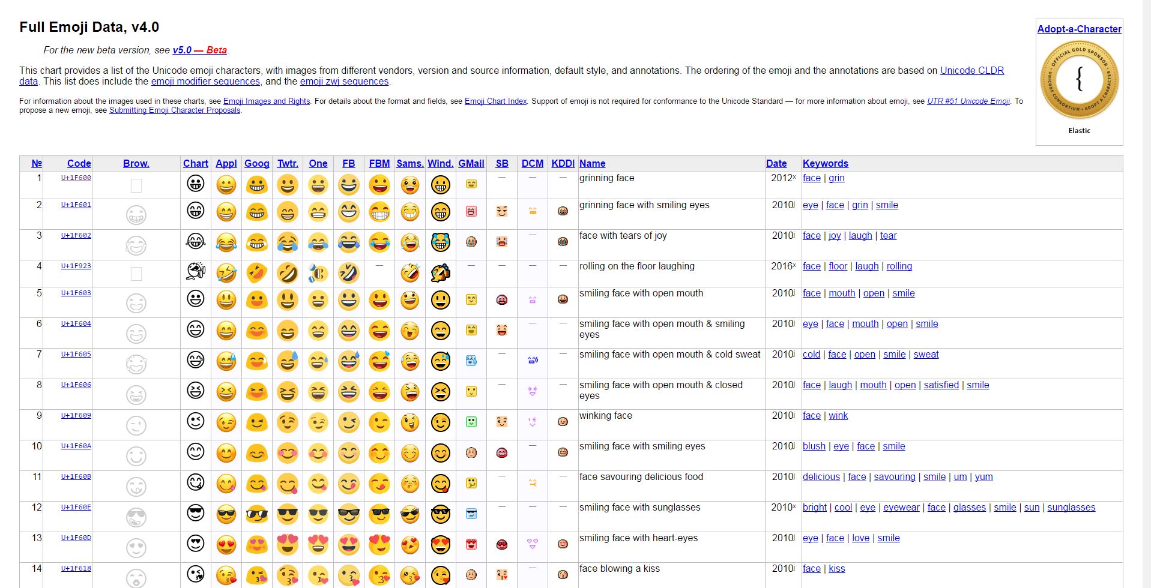Click the Chart column face blowing a kiss emoji
This screenshot has width=1151, height=588.
196,574
